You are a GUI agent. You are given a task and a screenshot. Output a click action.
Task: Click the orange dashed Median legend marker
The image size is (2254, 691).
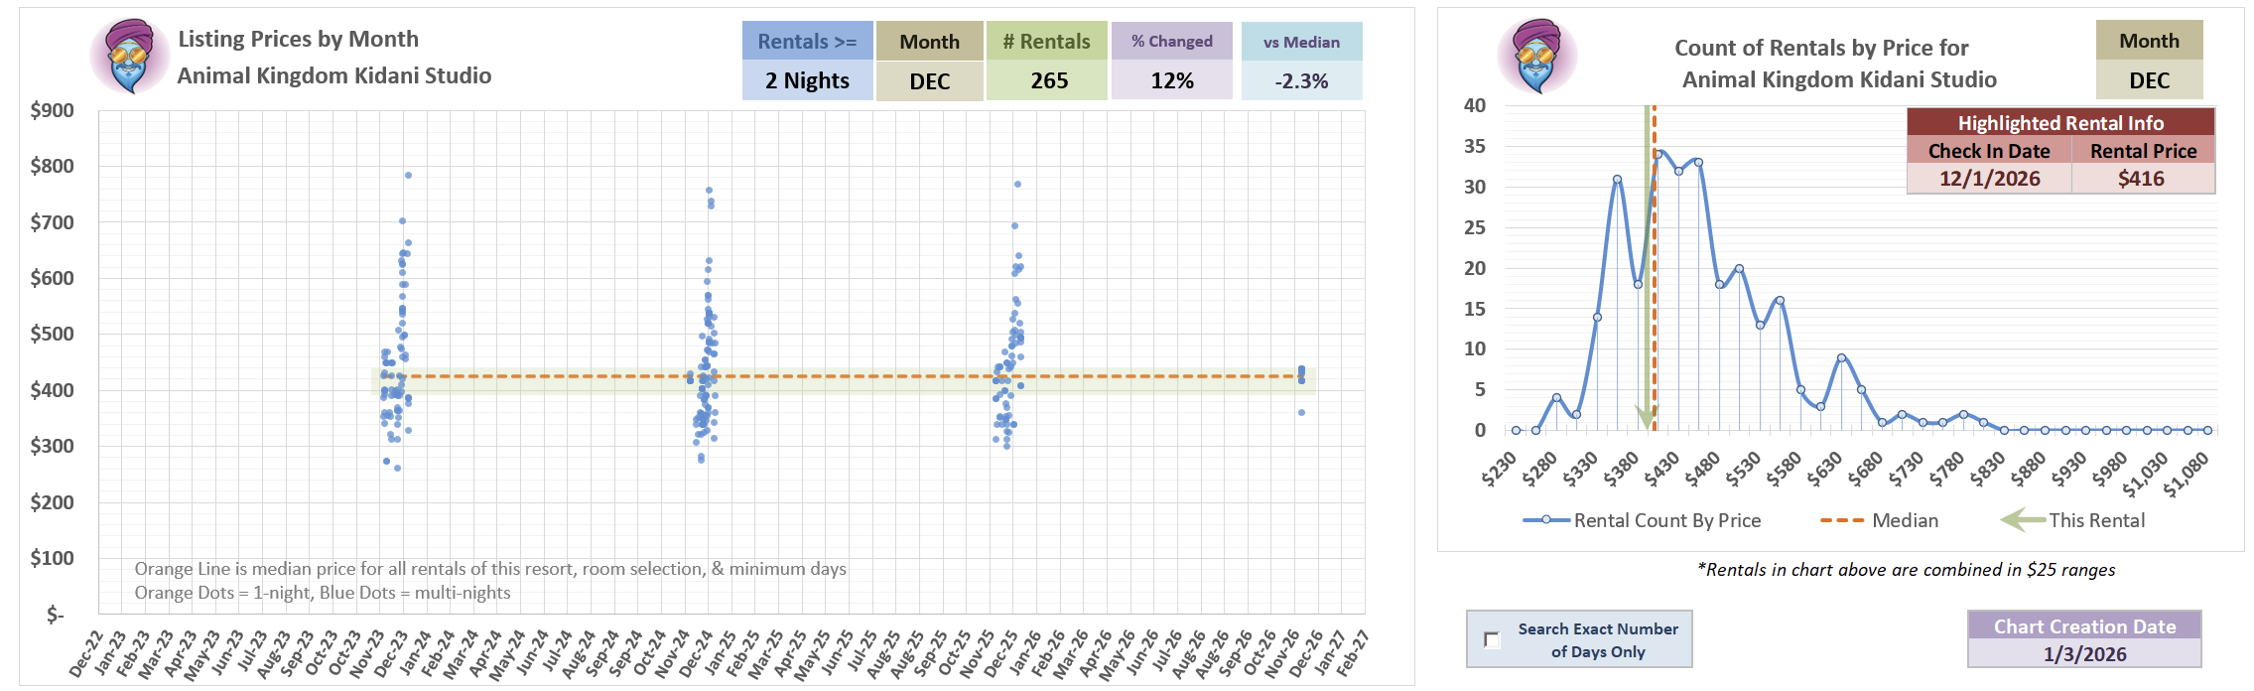(1841, 520)
